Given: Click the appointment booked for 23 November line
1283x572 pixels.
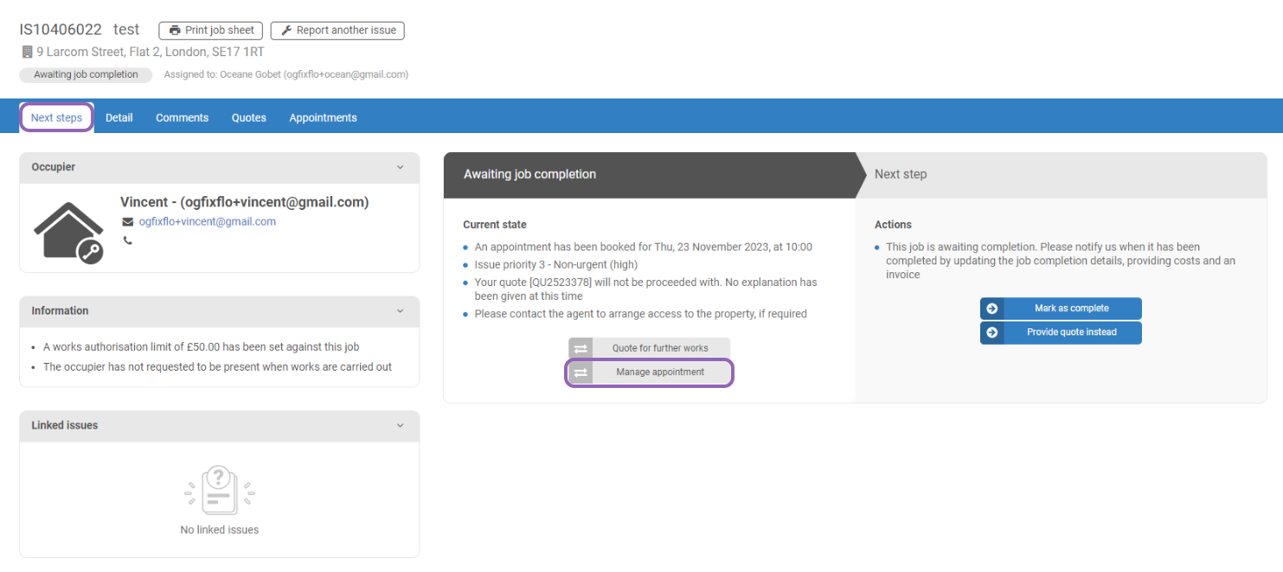Looking at the screenshot, I should click(644, 247).
